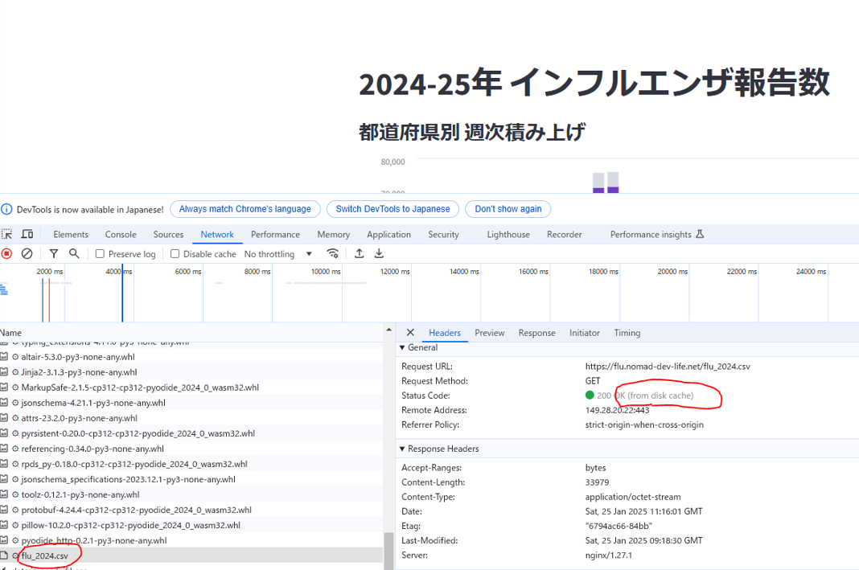Open network conditions Wi-Fi settings icon
The image size is (859, 570).
coord(332,254)
